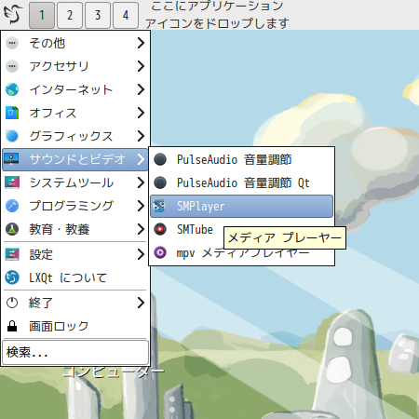Click the 終了 power icon
This screenshot has height=419, width=419.
tap(12, 303)
